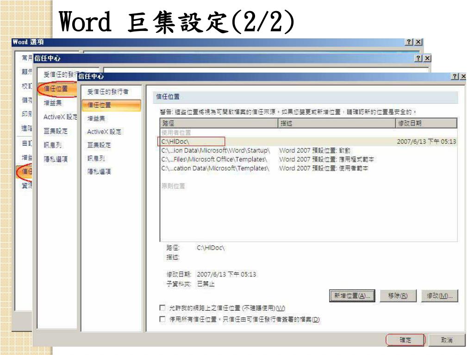Enable 停用所有信任位置 checkbox
This screenshot has width=474, height=355.
162,319
